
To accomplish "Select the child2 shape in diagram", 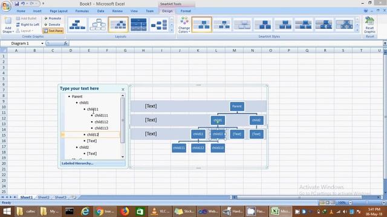I will [256, 120].
